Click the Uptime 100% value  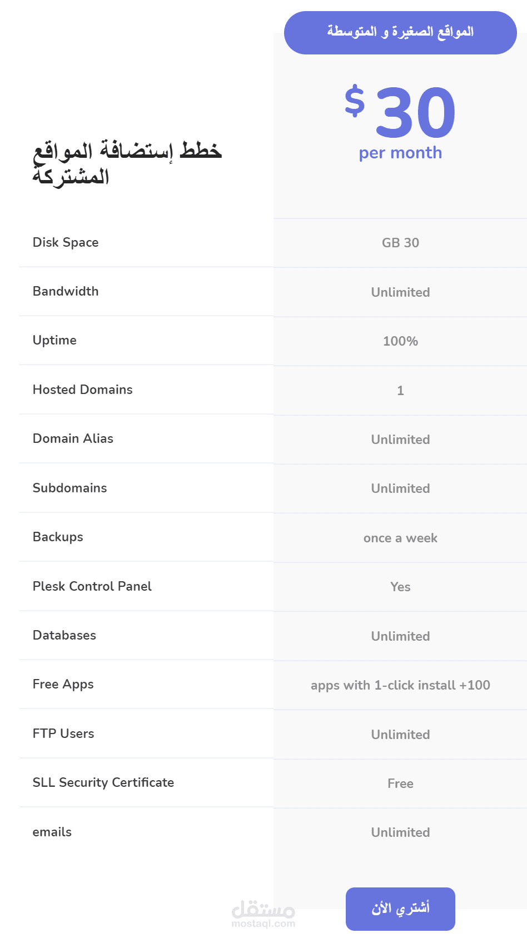[400, 341]
